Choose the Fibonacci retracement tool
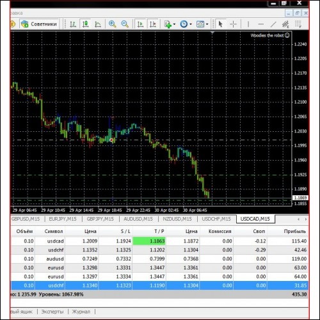Screen dimensions: 320x320 298,24
